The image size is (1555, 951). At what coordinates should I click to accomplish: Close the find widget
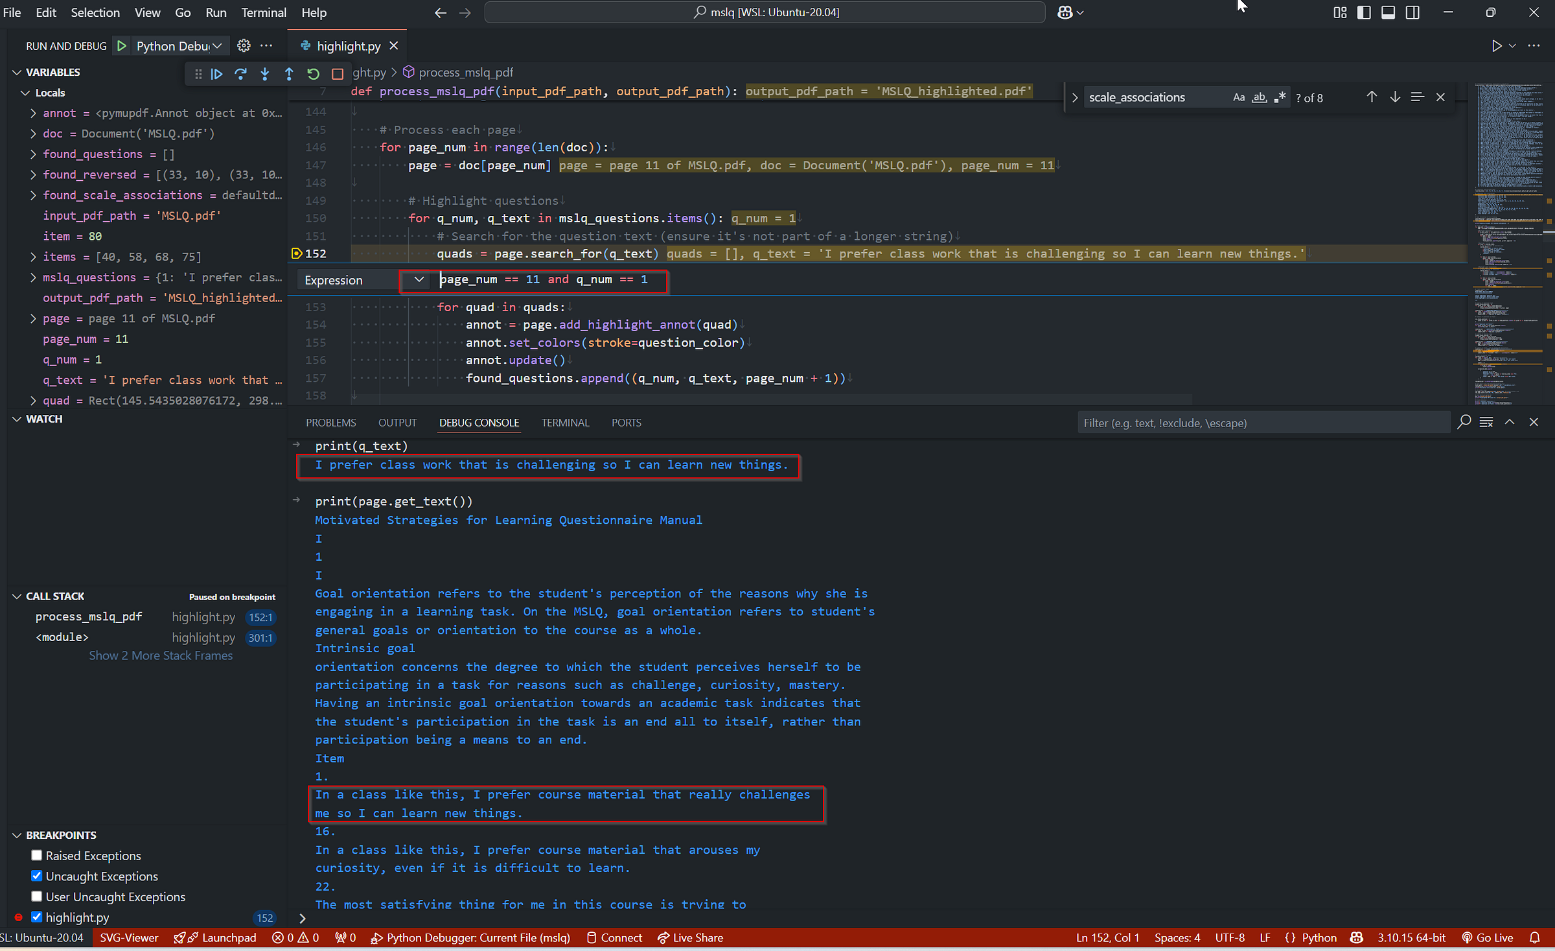[1440, 97]
